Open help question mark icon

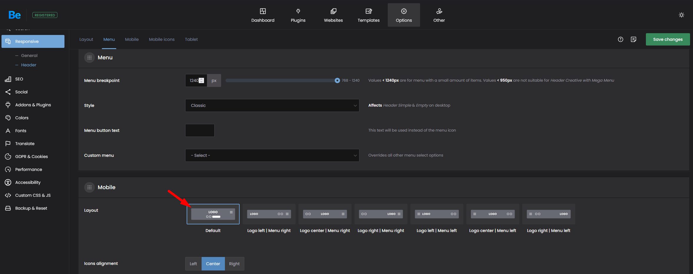pyautogui.click(x=621, y=39)
